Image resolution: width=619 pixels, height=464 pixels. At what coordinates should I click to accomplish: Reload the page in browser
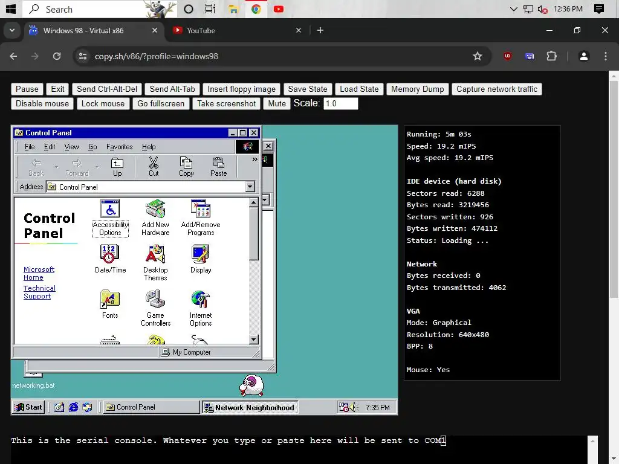pyautogui.click(x=57, y=56)
